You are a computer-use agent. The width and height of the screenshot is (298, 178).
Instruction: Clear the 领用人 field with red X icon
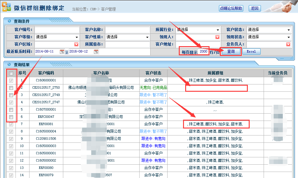tap(217, 37)
